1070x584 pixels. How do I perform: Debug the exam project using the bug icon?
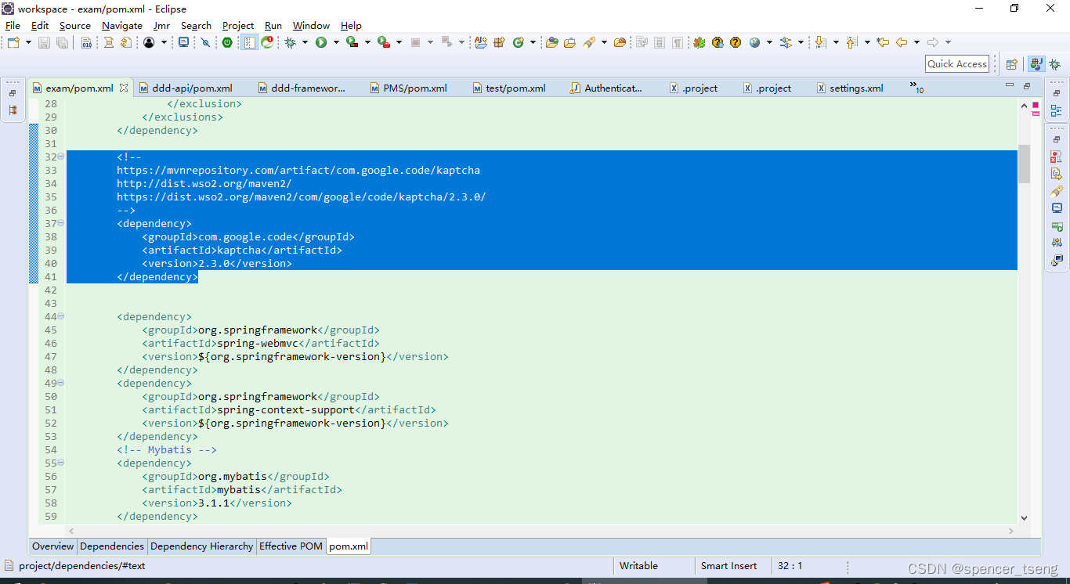291,42
